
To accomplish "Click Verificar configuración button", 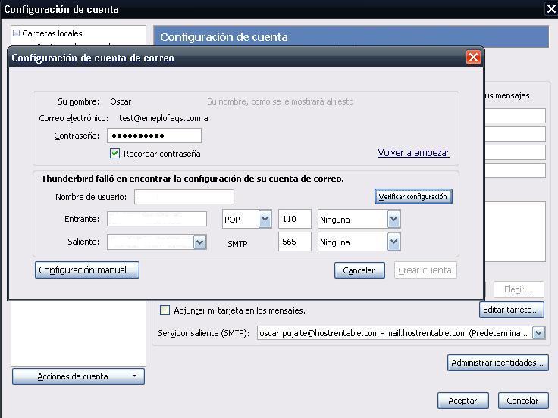I will point(413,197).
